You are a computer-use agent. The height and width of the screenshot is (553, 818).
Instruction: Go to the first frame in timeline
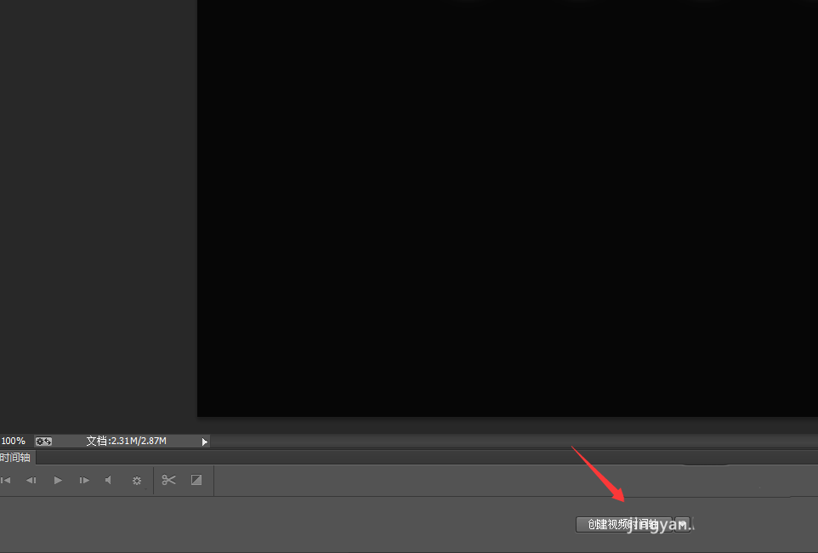point(6,480)
